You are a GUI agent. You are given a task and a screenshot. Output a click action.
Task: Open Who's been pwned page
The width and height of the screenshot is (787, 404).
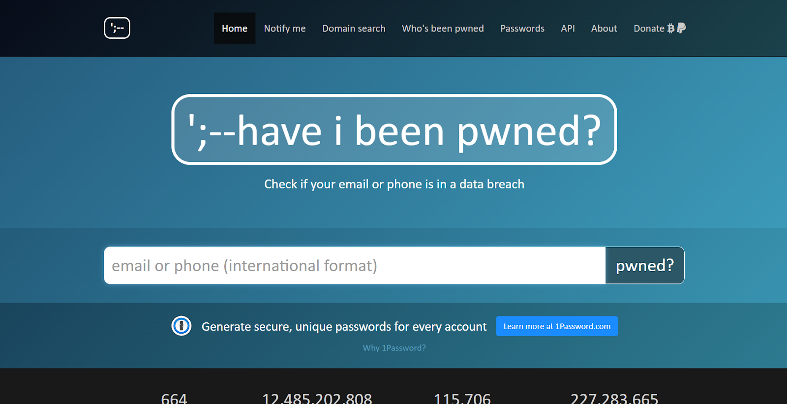pyautogui.click(x=443, y=29)
